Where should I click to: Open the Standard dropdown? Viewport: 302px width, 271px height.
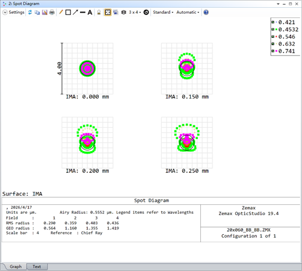pos(163,12)
